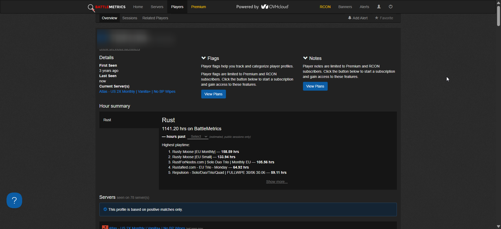501x229 pixels.
Task: Open the Alerts menu item
Action: pos(365,7)
